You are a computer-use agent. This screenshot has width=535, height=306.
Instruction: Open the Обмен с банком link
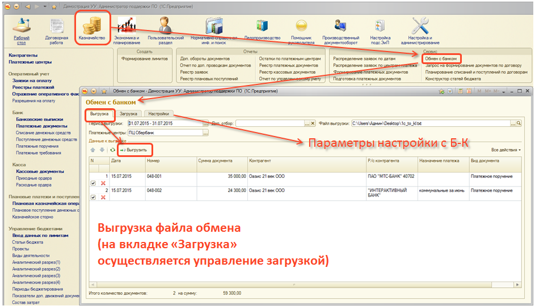coord(440,58)
